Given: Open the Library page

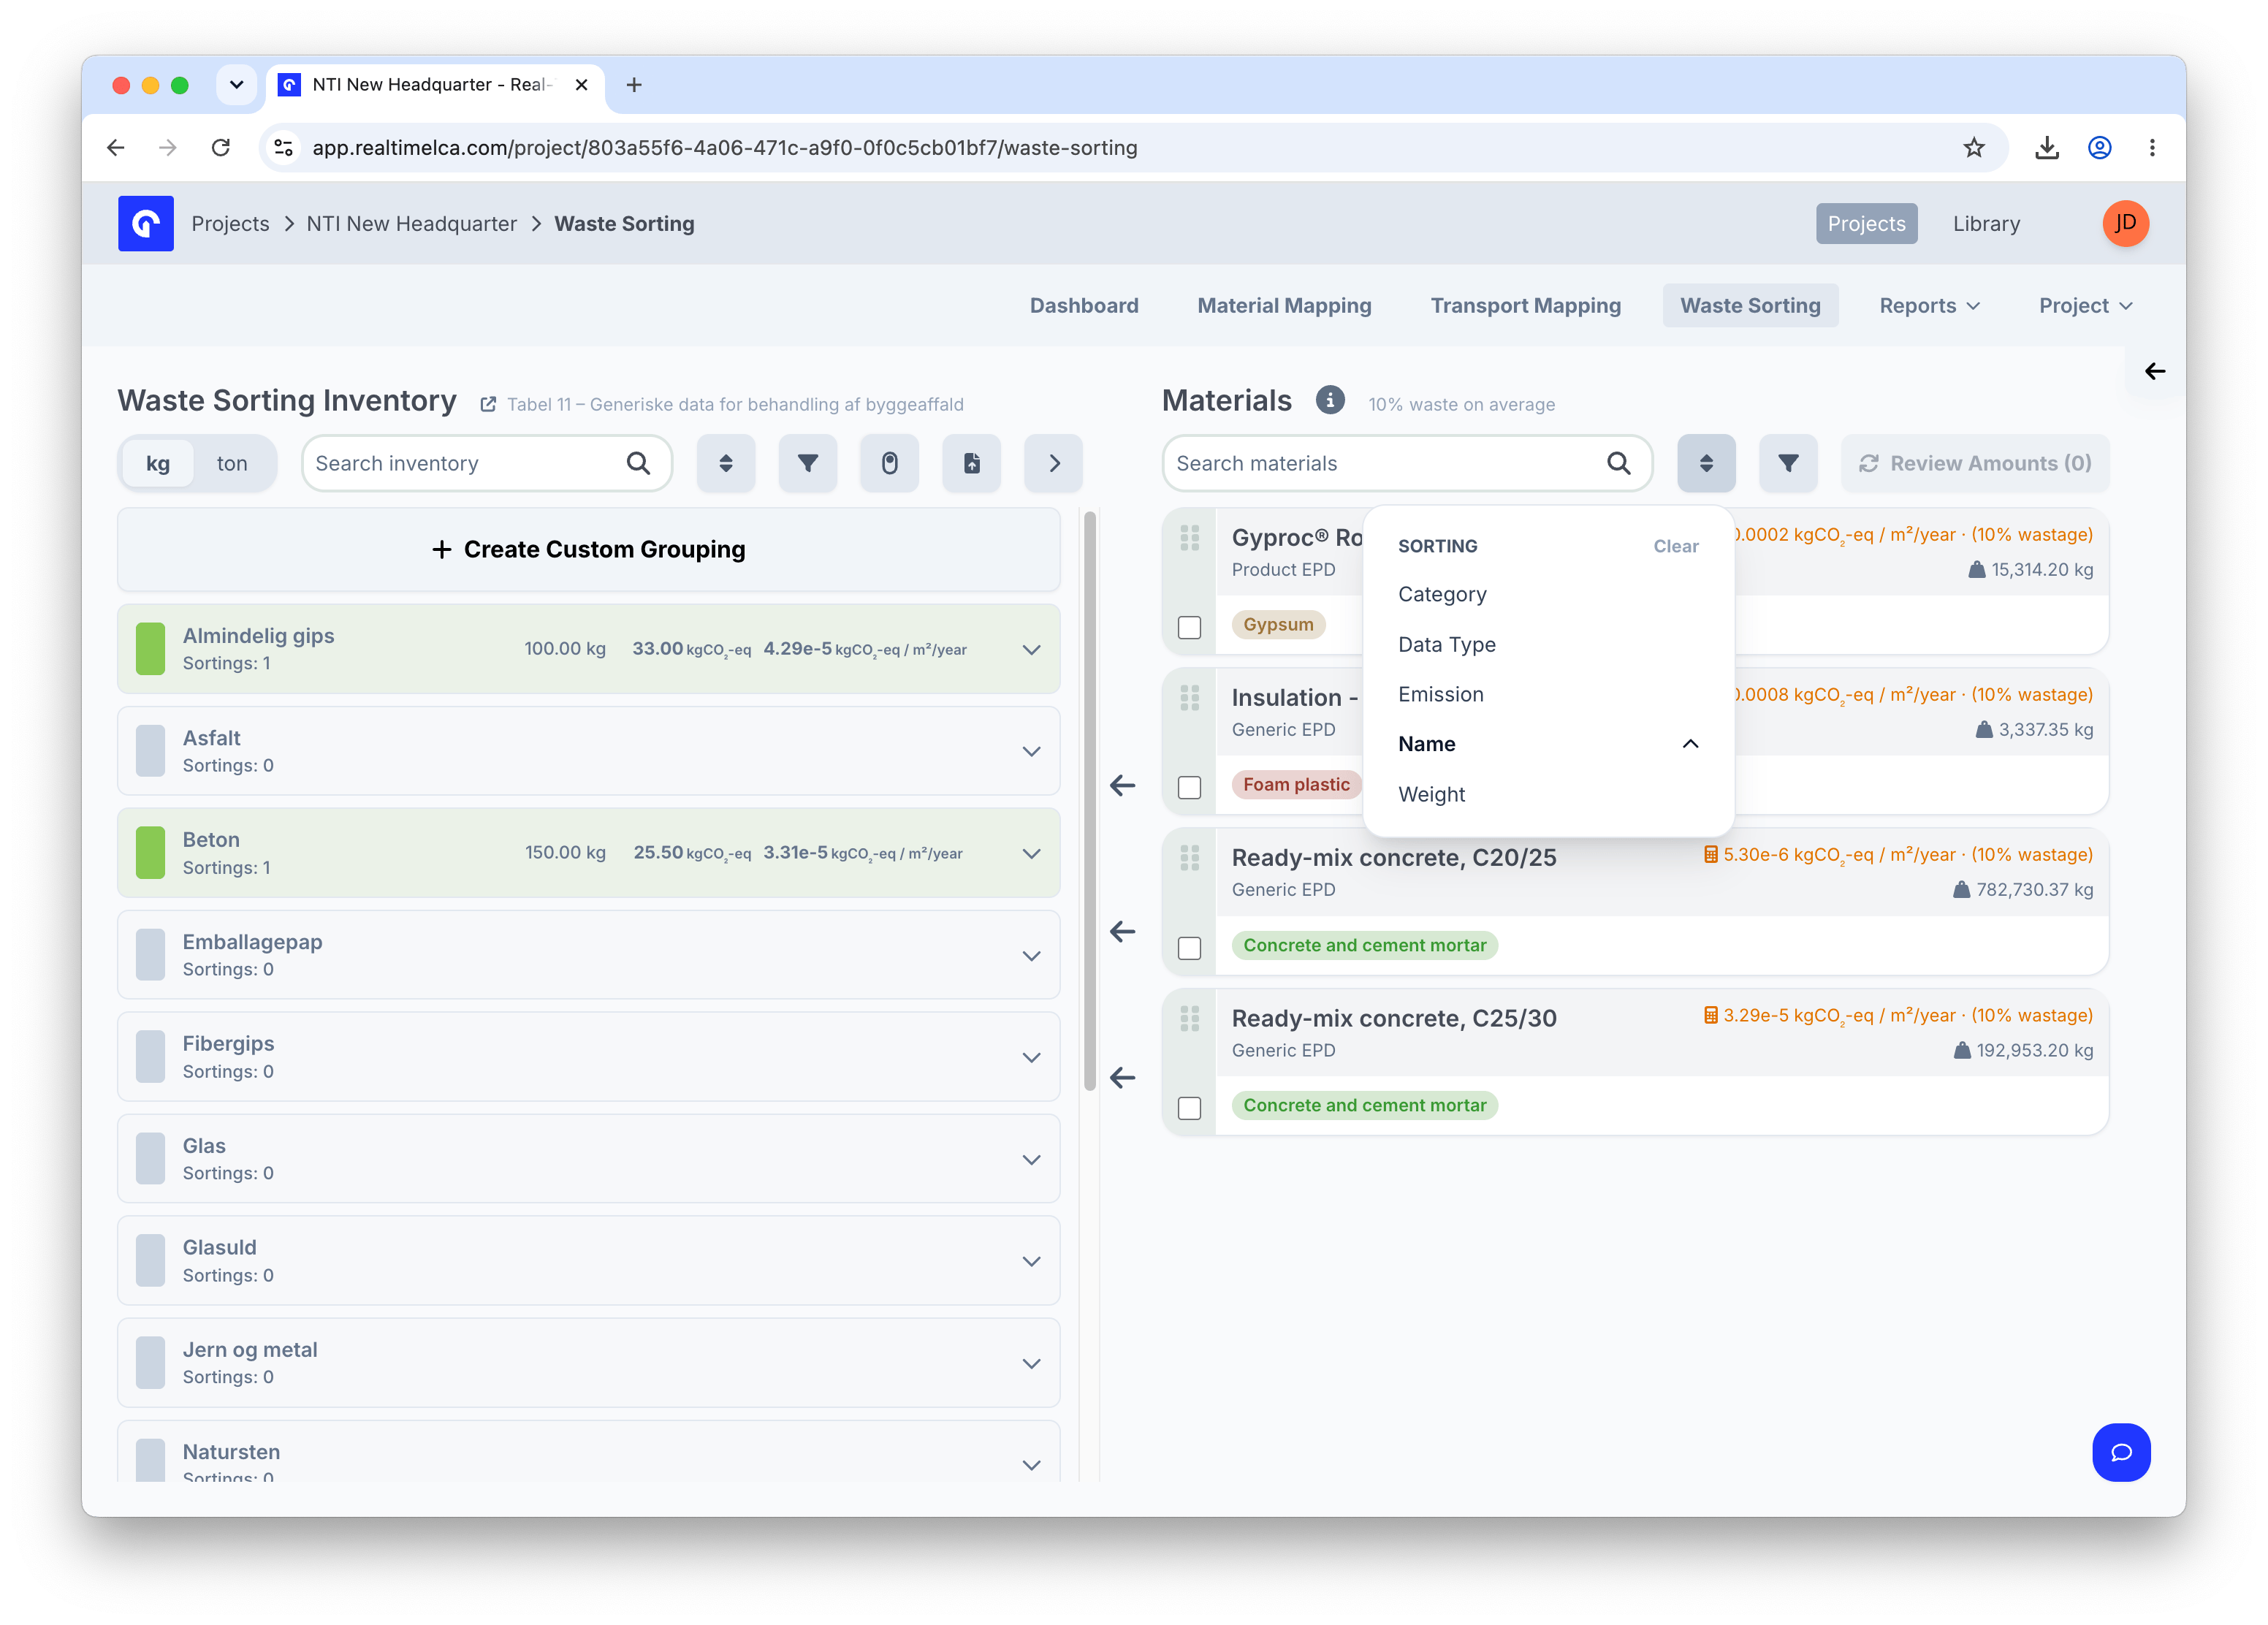Looking at the screenshot, I should click(x=1986, y=224).
